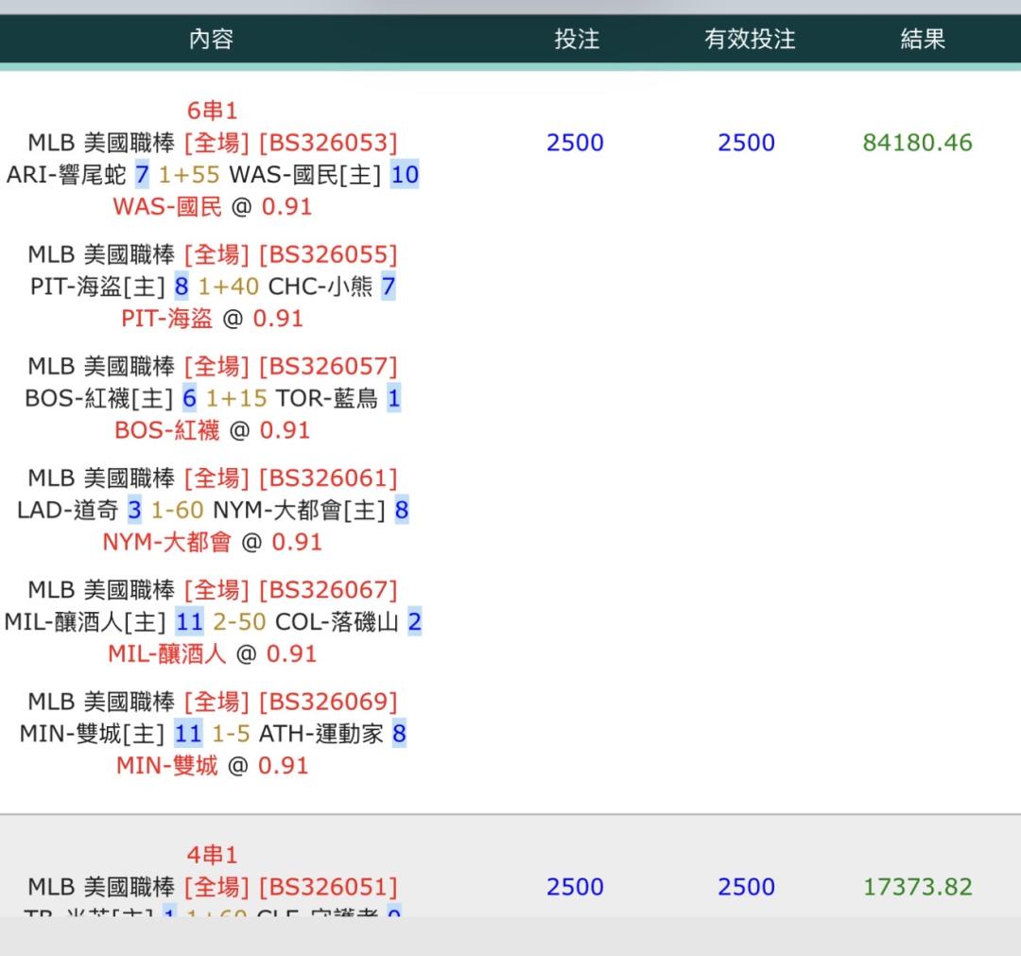1021x956 pixels.
Task: Click the pick NYM-大都會 @ 0.91
Action: (x=213, y=542)
